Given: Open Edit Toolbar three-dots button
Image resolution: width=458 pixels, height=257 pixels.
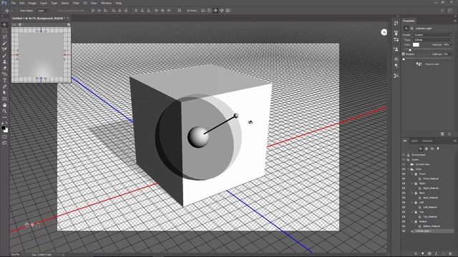Looking at the screenshot, I should tap(4, 117).
